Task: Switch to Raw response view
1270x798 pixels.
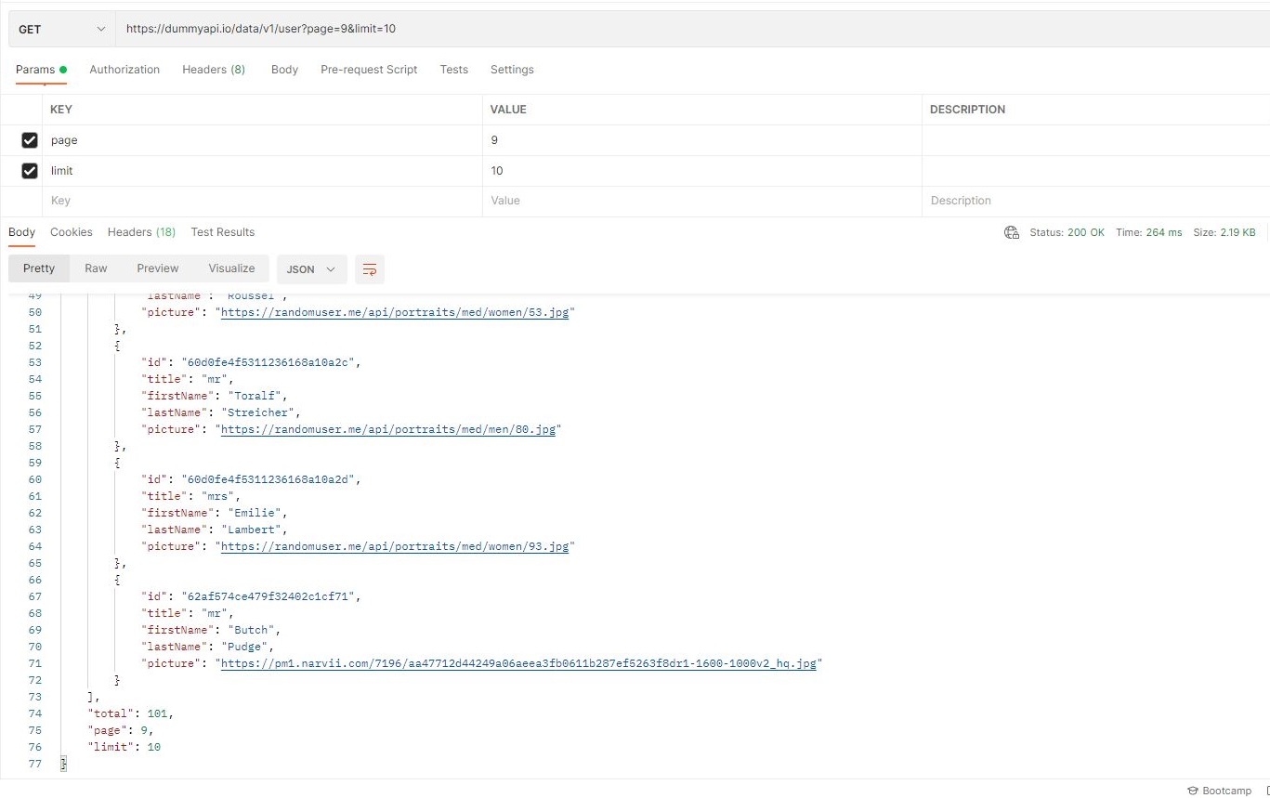Action: click(96, 268)
